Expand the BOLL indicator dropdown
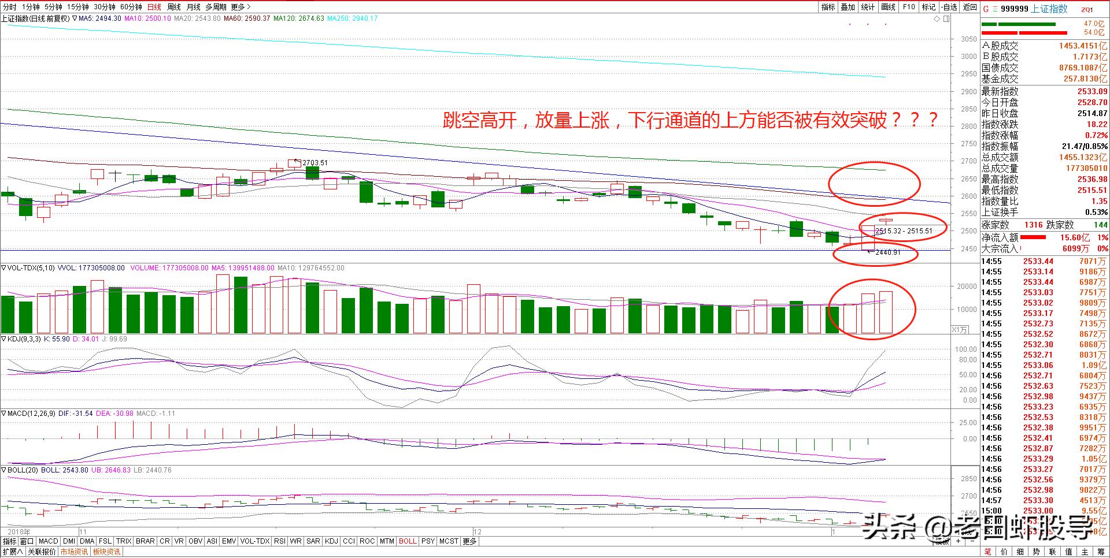Screen dimensions: 1110x558 pyautogui.click(x=3, y=470)
